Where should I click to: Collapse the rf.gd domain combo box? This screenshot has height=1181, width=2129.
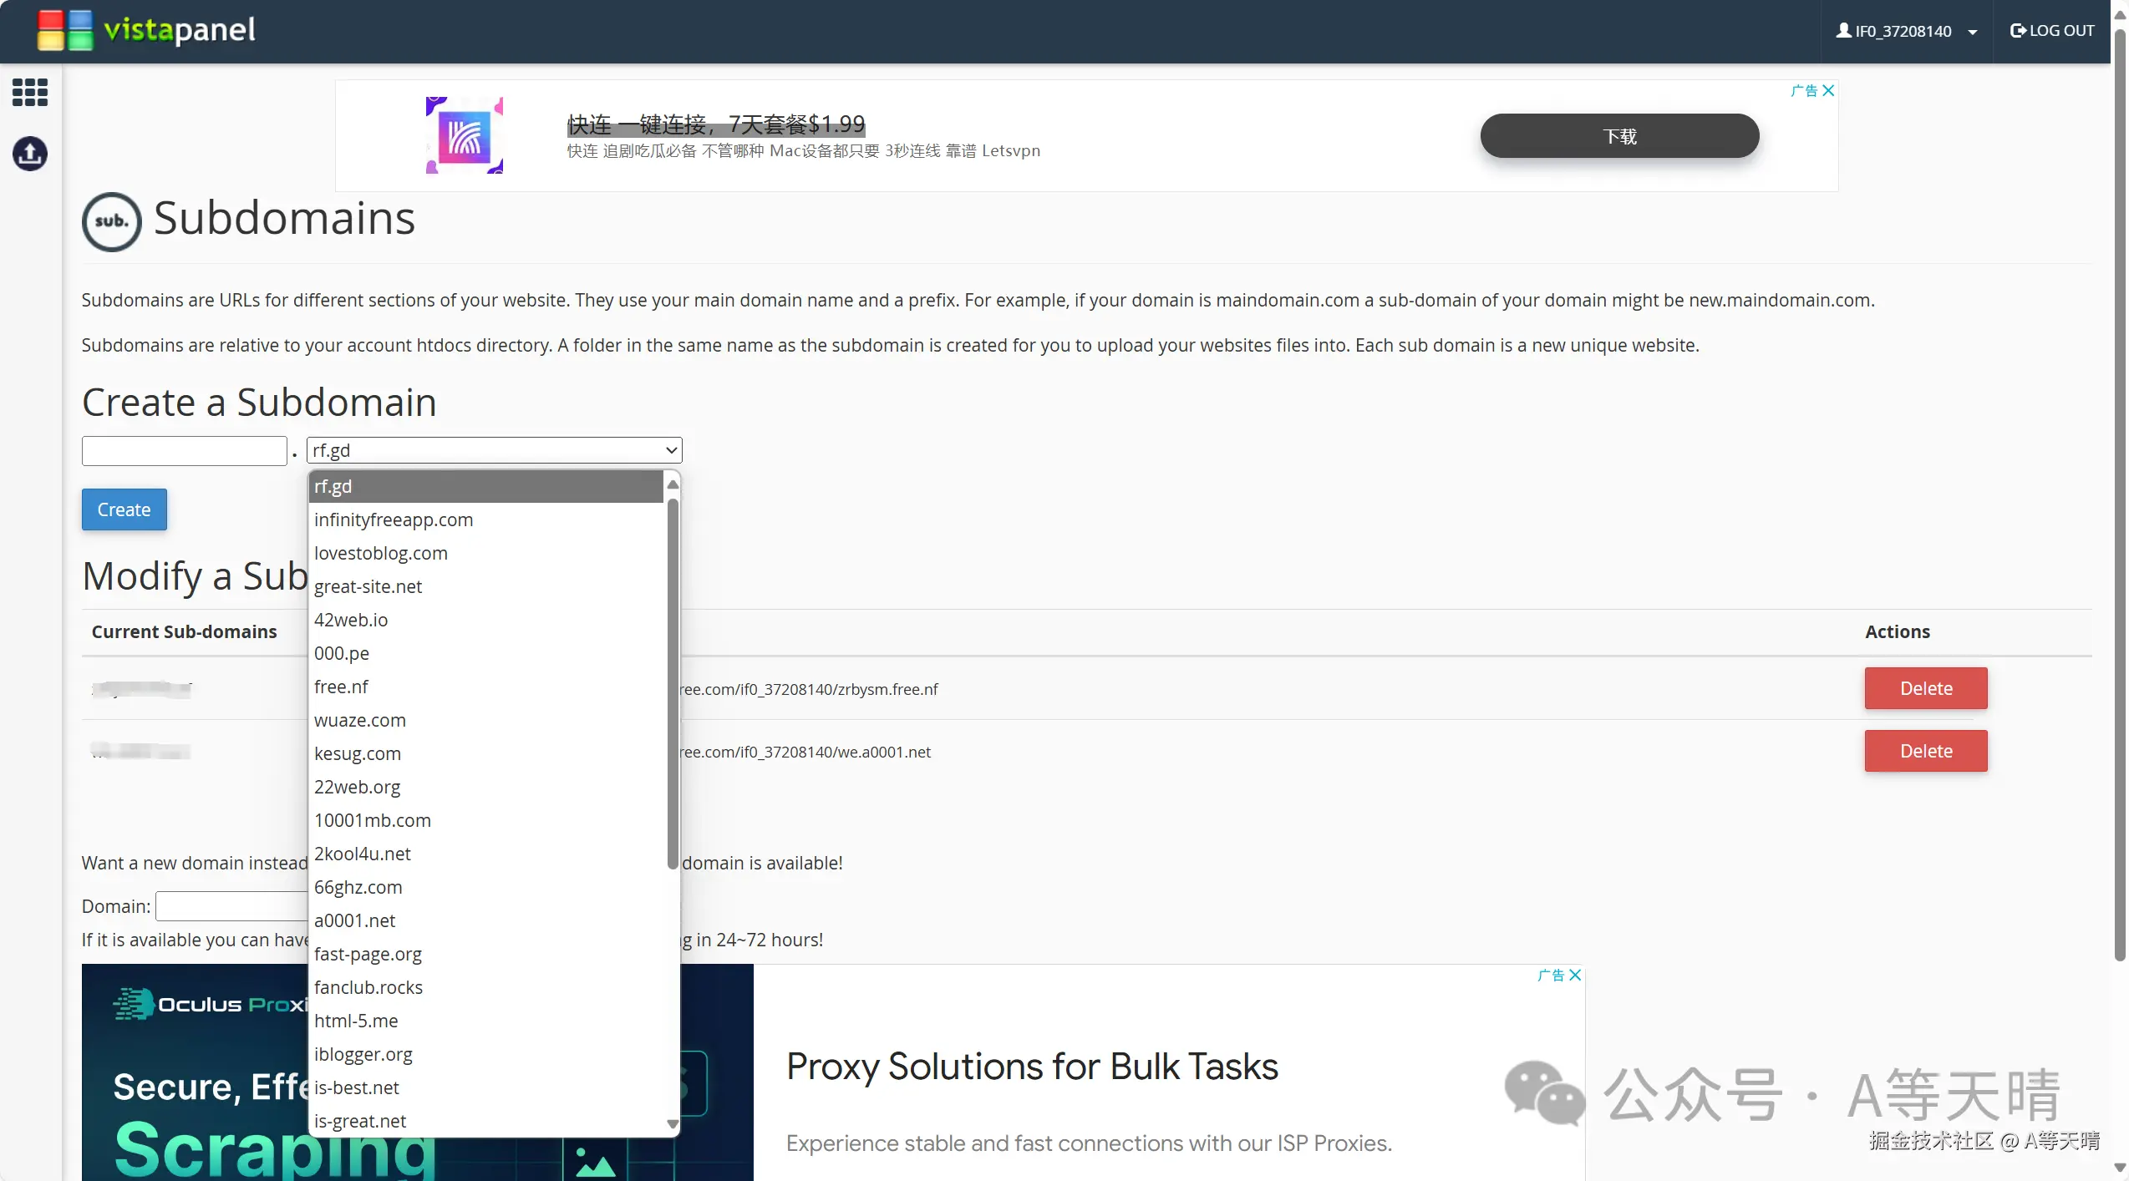494,450
